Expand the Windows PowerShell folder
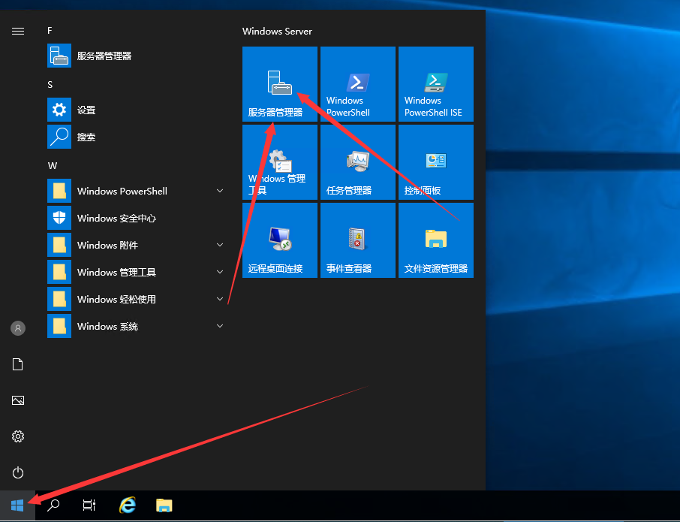 (135, 191)
